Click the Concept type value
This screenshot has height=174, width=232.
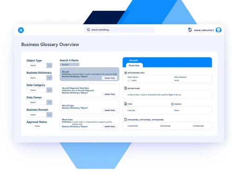coord(131,110)
